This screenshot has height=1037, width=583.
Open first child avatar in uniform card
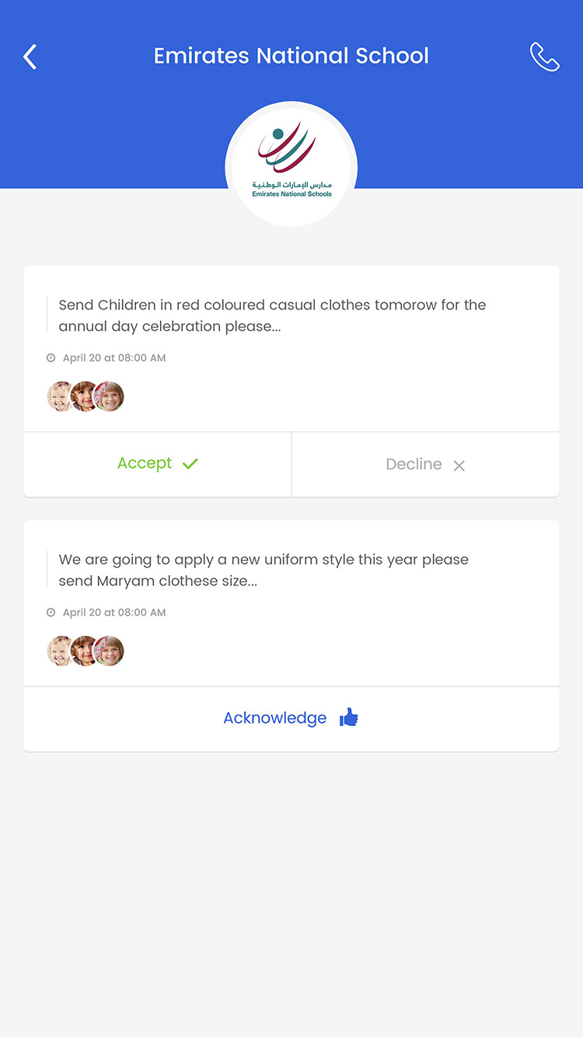coord(60,651)
